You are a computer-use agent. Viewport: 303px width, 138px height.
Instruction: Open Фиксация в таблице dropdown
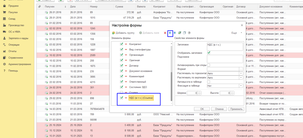click(x=241, y=86)
